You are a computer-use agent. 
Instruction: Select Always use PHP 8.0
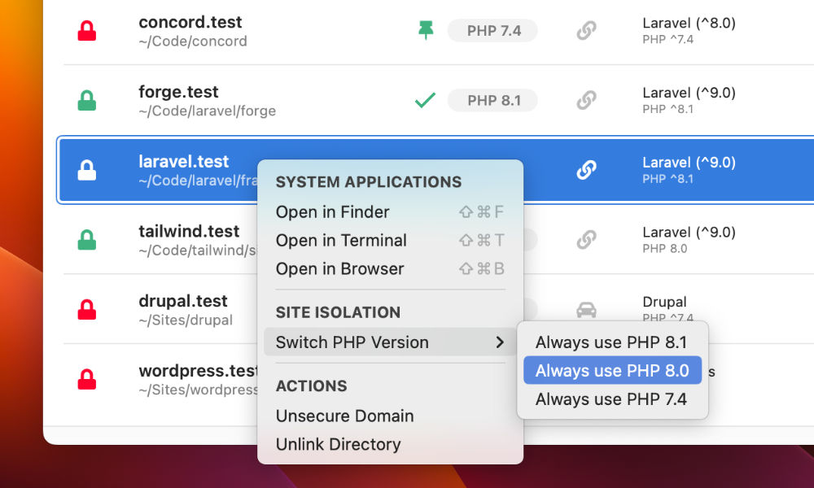pos(613,370)
